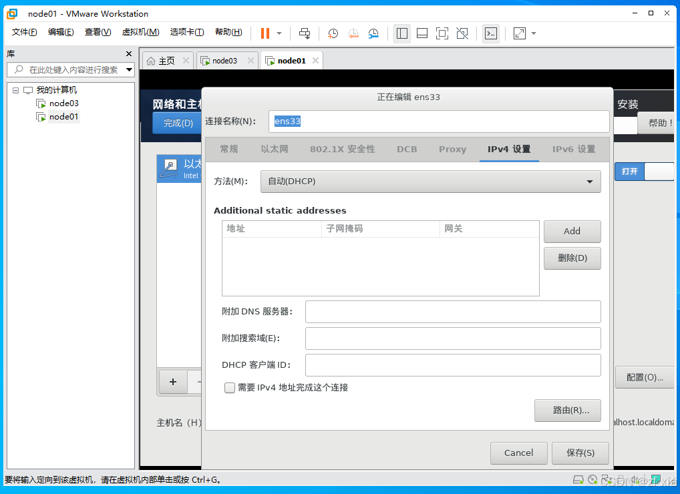Open the snapshot manager icon
Screen dimensions: 680x494
pyautogui.click(x=373, y=33)
